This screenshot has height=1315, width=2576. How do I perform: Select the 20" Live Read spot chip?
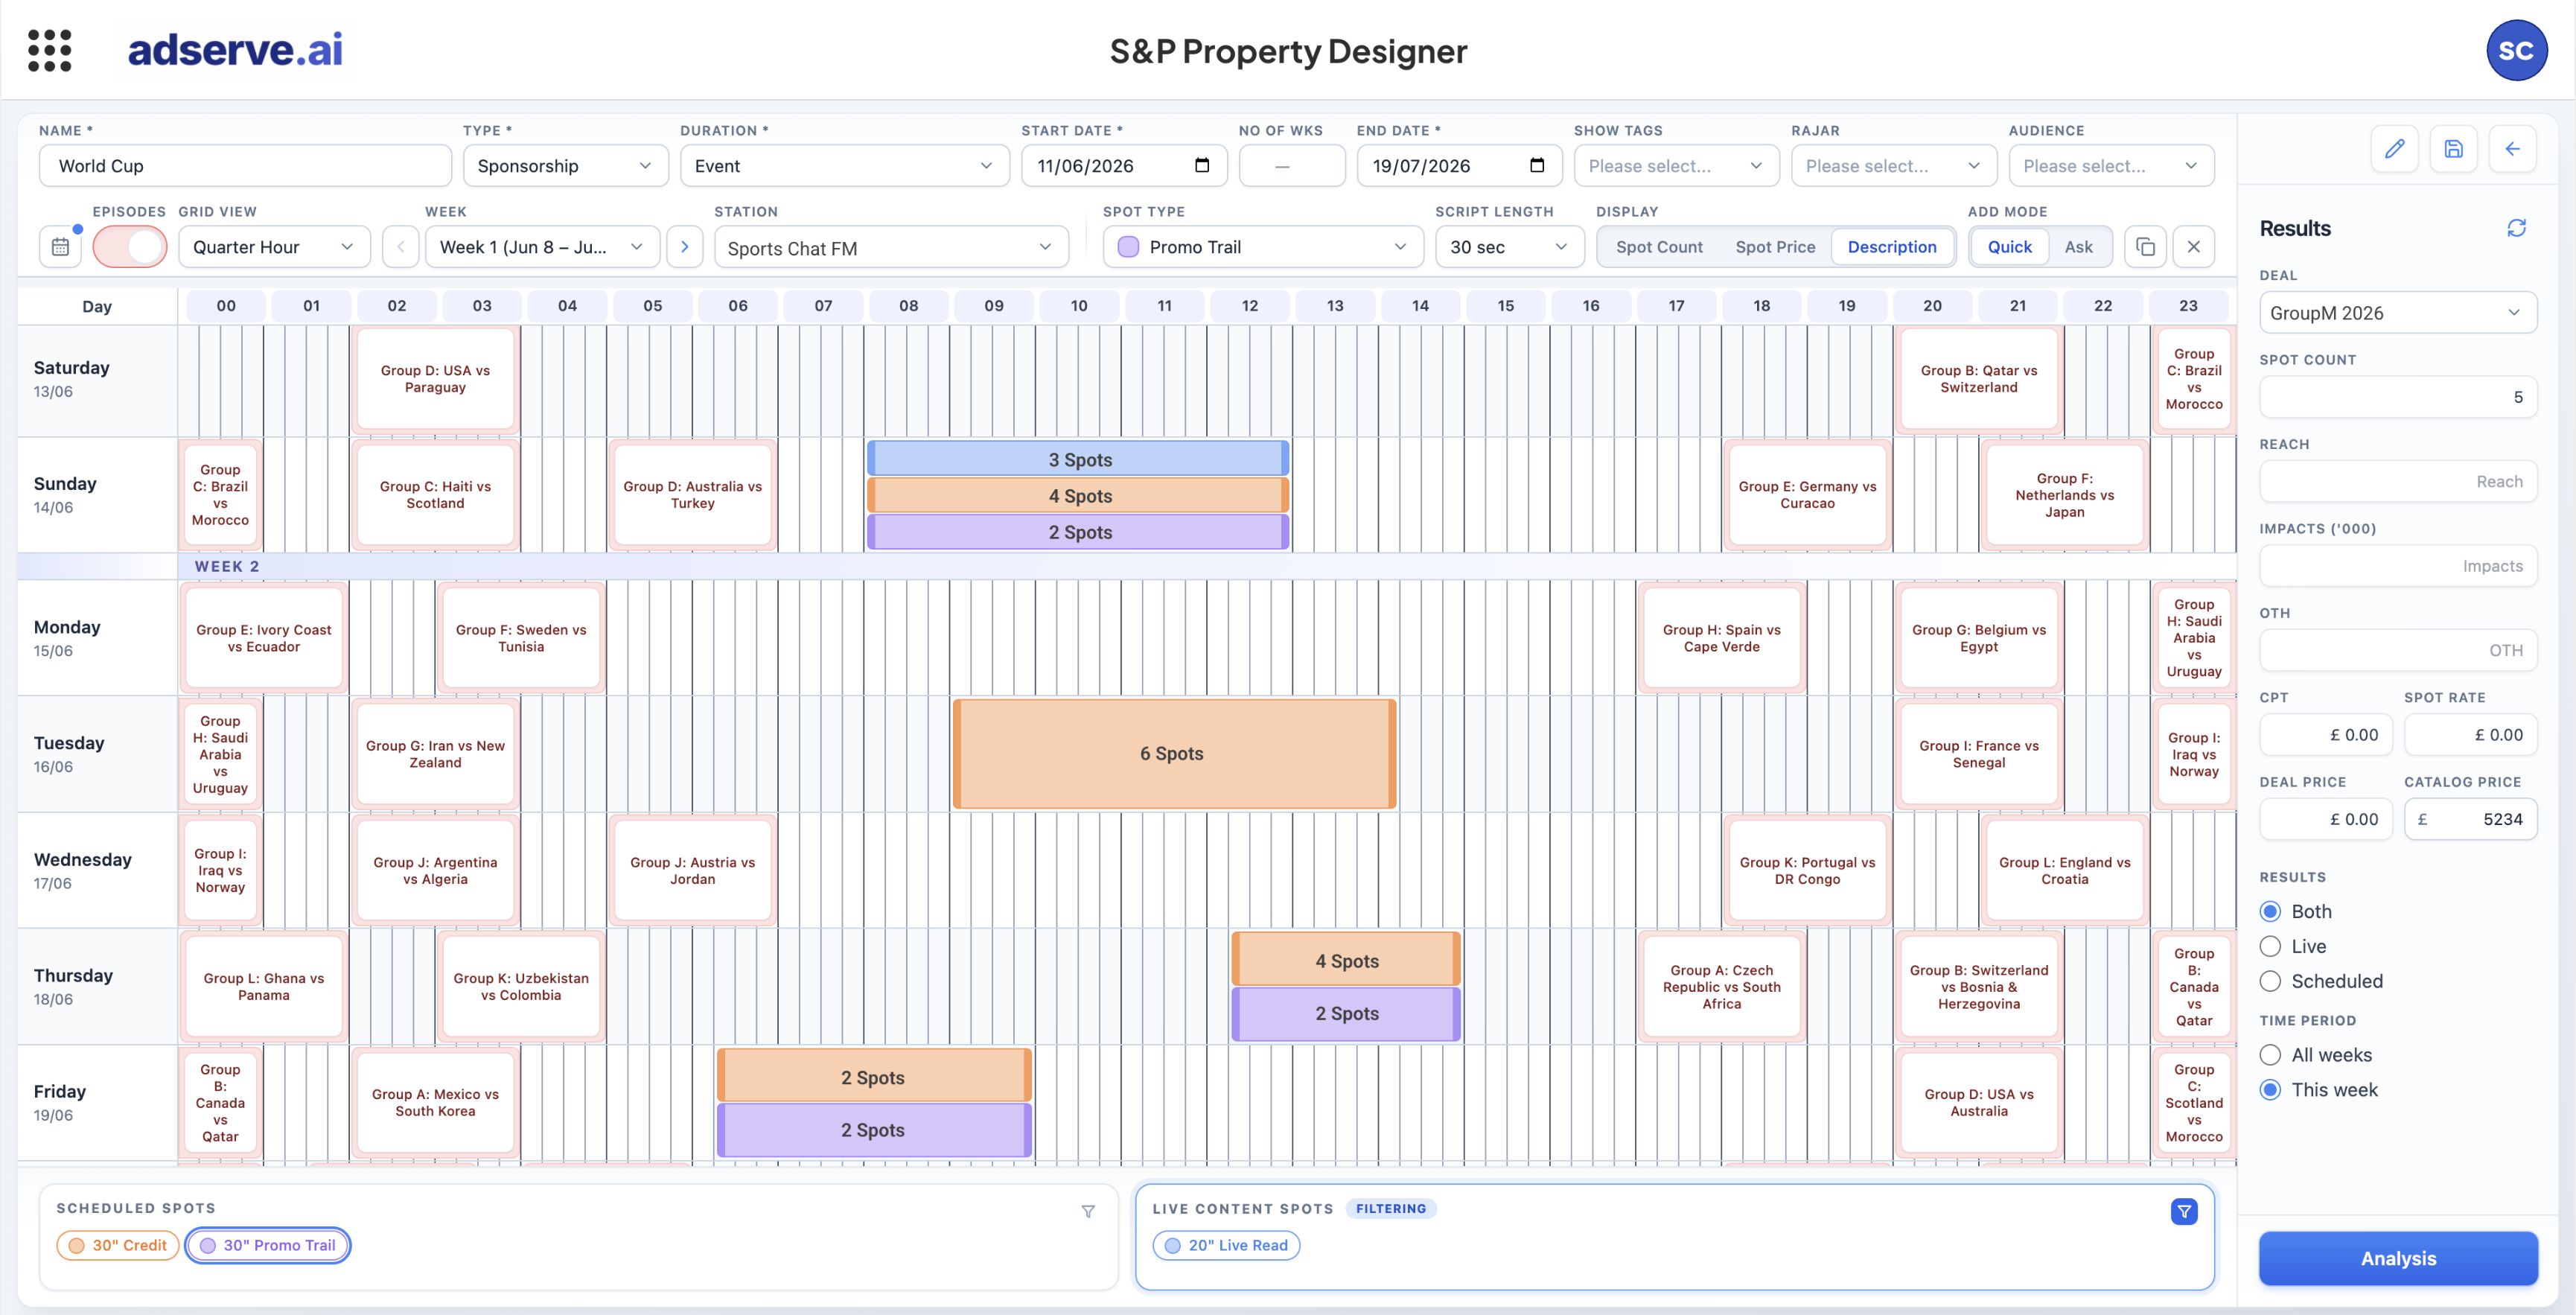1226,1245
